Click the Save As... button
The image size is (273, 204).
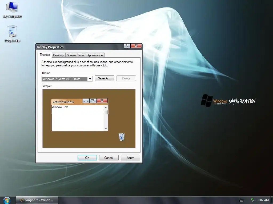tap(105, 78)
